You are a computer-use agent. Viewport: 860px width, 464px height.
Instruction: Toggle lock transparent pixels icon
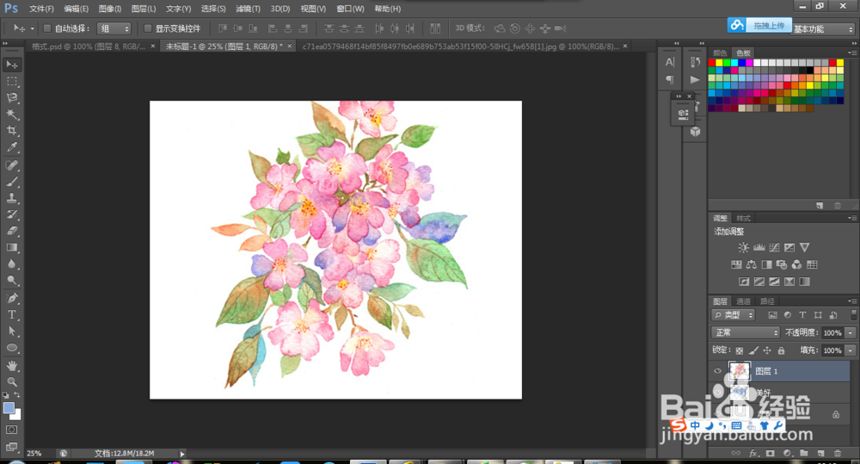pos(740,350)
